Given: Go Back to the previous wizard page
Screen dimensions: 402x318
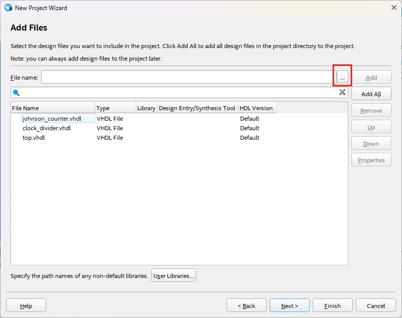Looking at the screenshot, I should coord(247,305).
